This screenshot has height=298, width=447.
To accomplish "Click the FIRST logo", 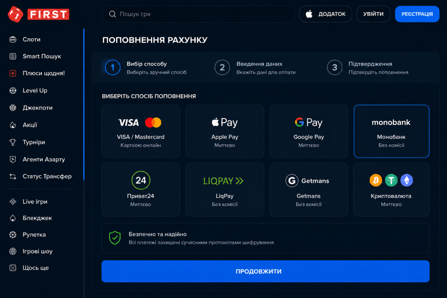I will (38, 14).
